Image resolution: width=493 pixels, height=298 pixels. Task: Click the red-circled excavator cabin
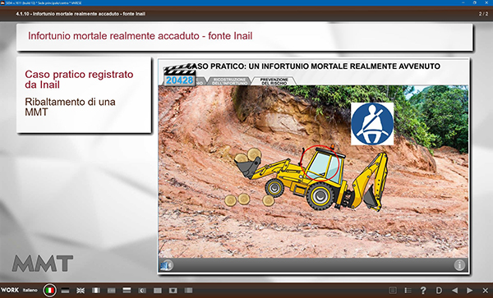click(320, 163)
